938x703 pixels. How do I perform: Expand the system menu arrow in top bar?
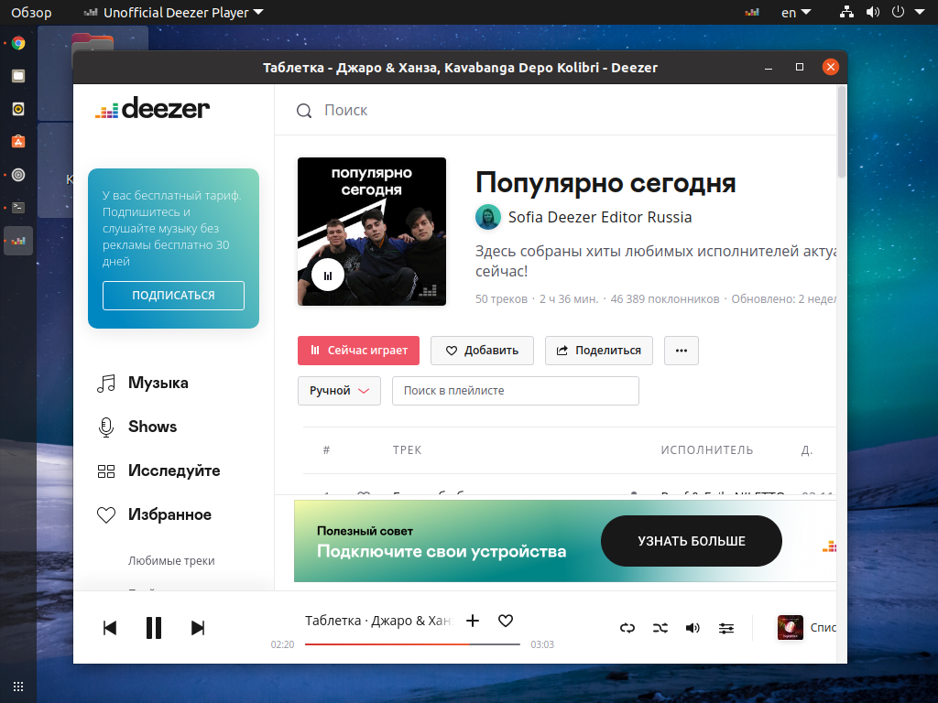[x=920, y=12]
